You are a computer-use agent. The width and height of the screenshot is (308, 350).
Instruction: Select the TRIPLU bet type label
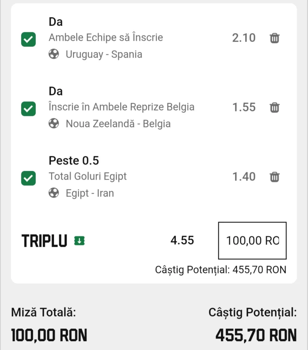pyautogui.click(x=44, y=241)
